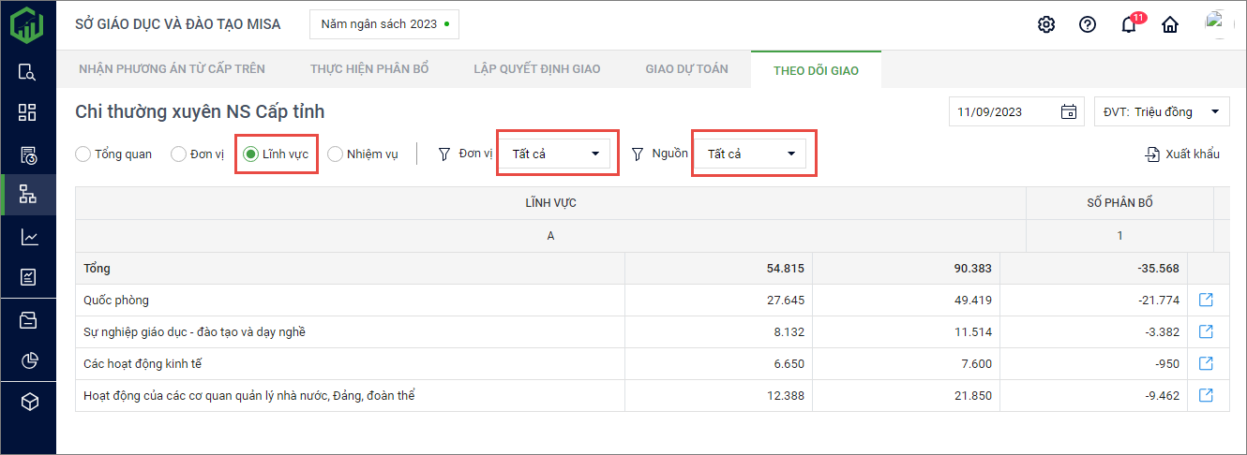Open the settings gear icon
The image size is (1247, 455).
coord(1046,24)
